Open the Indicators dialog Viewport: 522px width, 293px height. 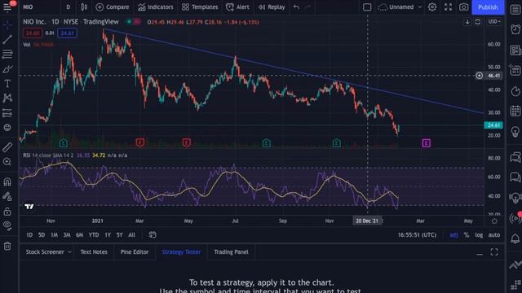(x=156, y=7)
